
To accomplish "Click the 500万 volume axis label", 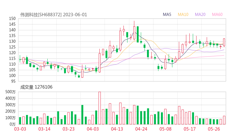I will pyautogui.click(x=11, y=92).
